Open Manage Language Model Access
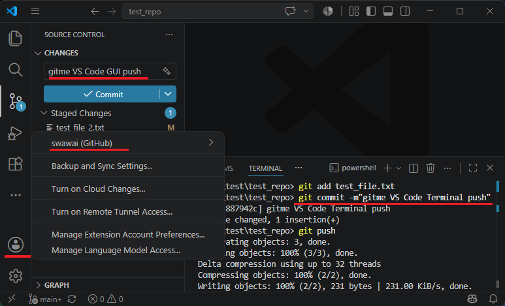Image resolution: width=505 pixels, height=306 pixels. [128, 251]
